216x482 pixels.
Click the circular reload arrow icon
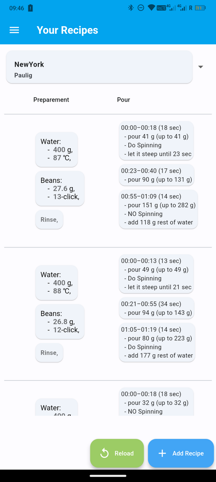tap(104, 453)
